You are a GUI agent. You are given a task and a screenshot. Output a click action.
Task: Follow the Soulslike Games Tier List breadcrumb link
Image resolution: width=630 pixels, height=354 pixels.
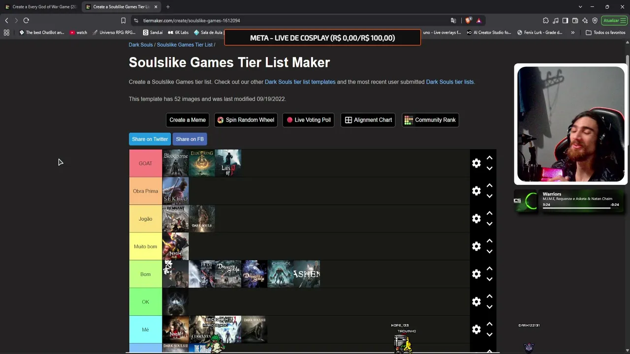[185, 45]
